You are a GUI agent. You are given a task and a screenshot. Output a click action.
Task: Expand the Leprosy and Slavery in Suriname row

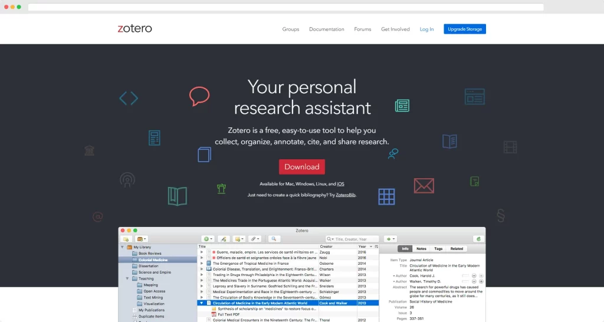[202, 286]
